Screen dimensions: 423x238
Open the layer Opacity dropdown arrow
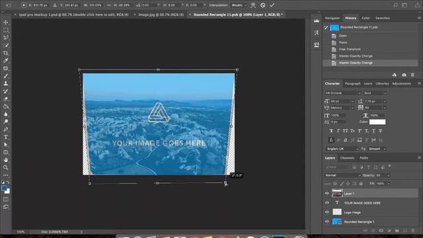click(389, 175)
